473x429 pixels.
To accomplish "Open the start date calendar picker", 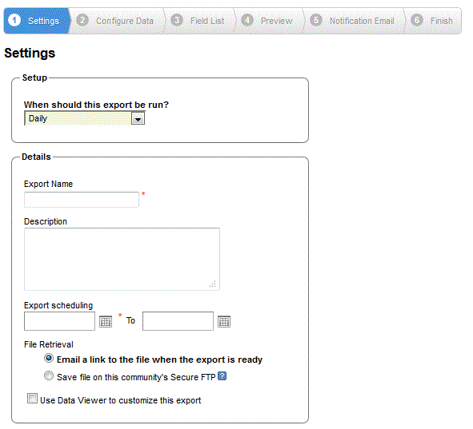I will (106, 321).
